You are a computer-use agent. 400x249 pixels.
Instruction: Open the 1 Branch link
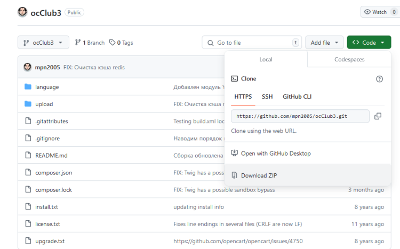90,43
